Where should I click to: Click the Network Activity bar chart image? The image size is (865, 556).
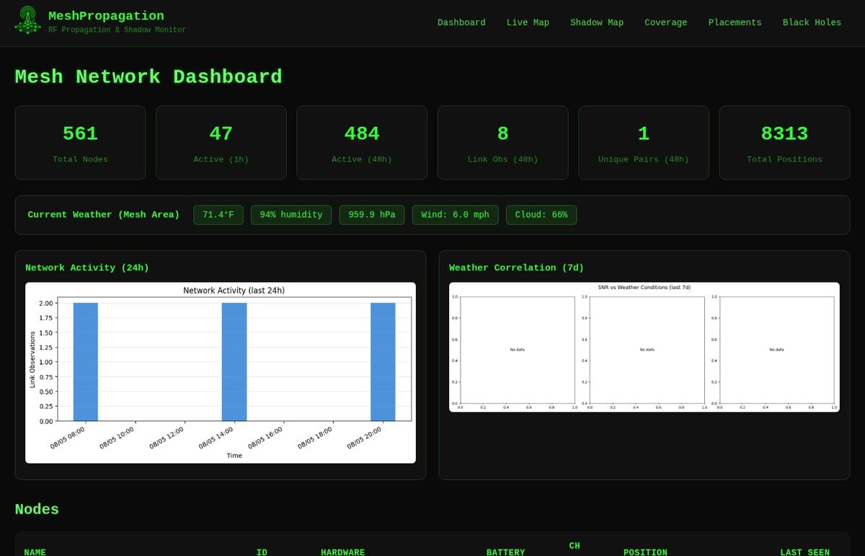(221, 372)
